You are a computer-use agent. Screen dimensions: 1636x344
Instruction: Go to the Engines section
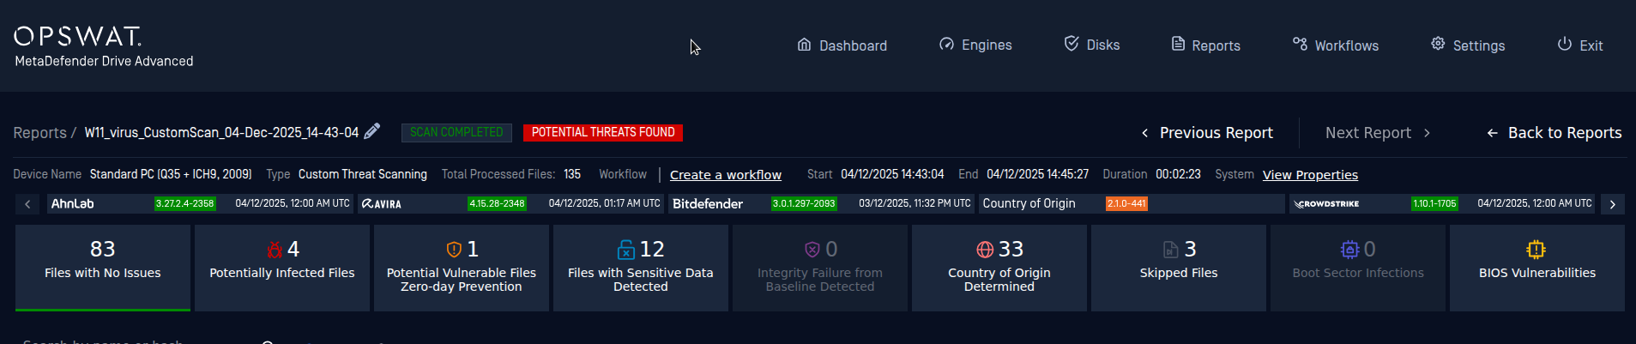click(x=975, y=45)
